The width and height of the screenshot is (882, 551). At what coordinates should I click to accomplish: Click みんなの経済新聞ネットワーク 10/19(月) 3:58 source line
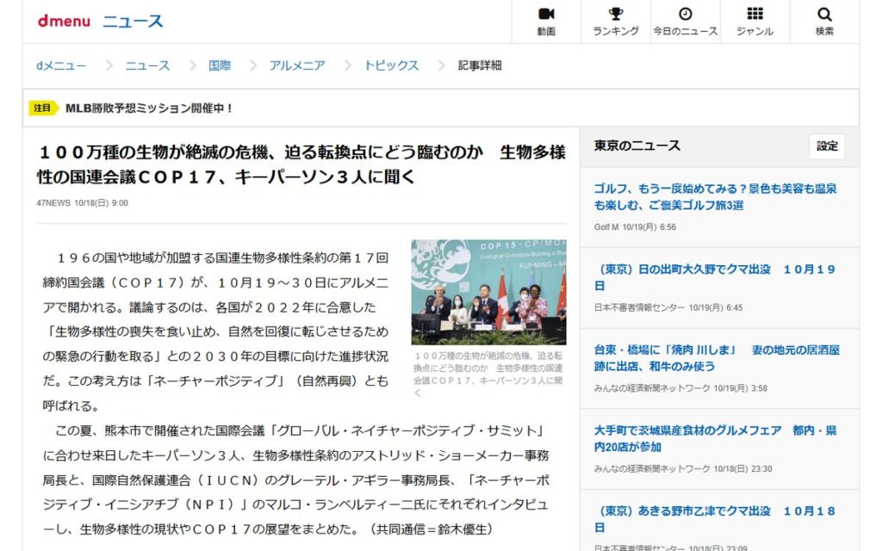pos(680,388)
